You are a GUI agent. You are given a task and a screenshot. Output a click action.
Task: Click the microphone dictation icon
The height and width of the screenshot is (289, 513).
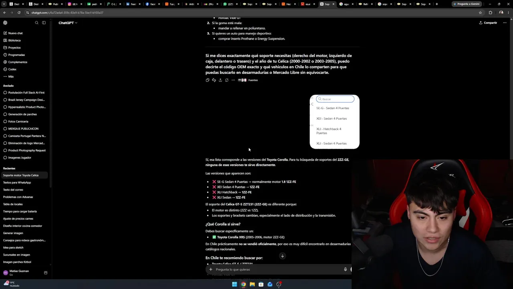coord(345,269)
